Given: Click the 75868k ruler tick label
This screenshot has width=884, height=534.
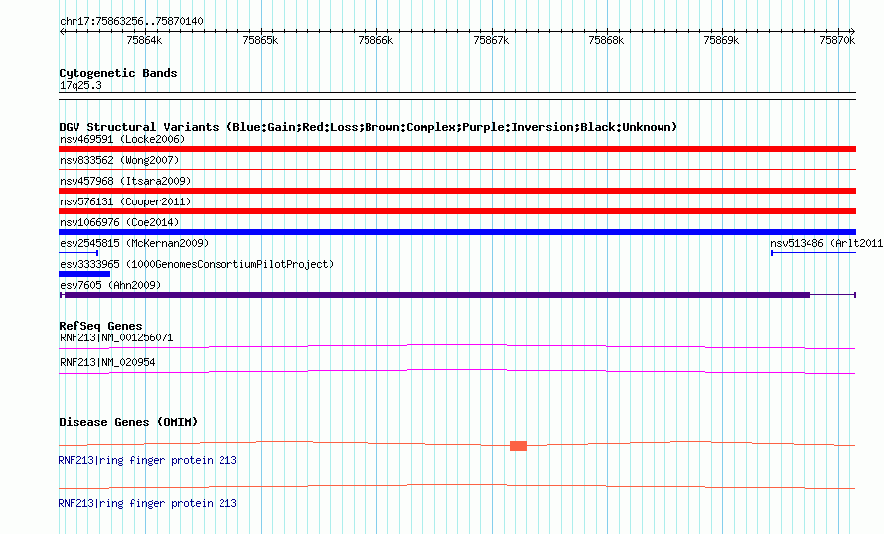Looking at the screenshot, I should point(606,40).
